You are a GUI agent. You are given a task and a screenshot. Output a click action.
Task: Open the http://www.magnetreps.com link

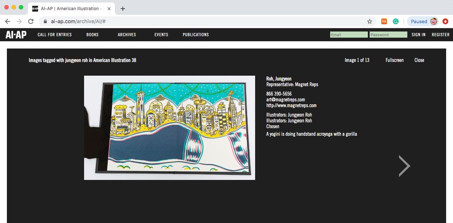pyautogui.click(x=291, y=105)
